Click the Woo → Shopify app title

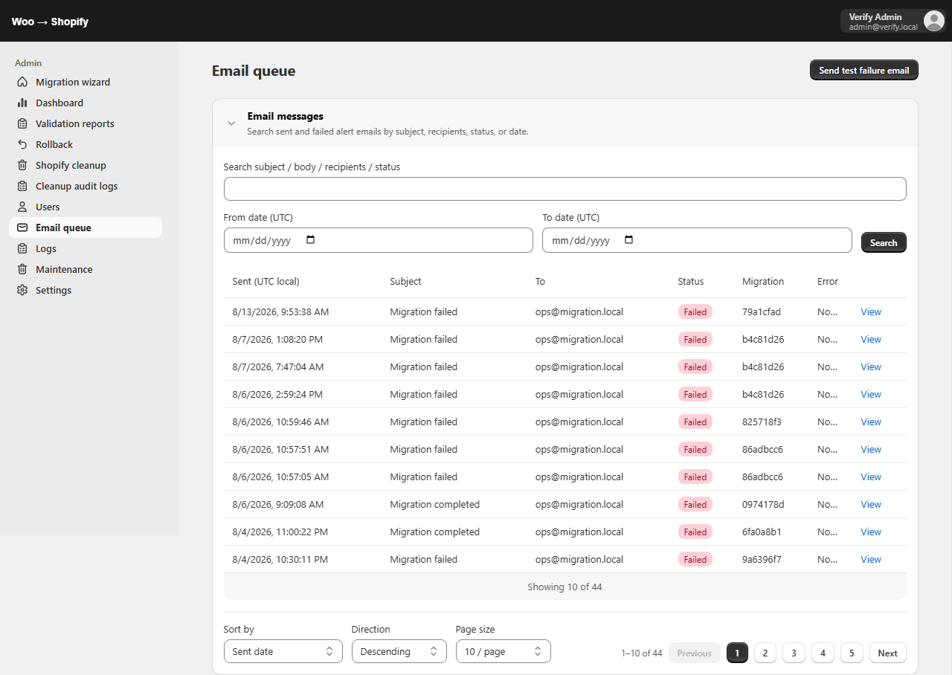pyautogui.click(x=50, y=22)
